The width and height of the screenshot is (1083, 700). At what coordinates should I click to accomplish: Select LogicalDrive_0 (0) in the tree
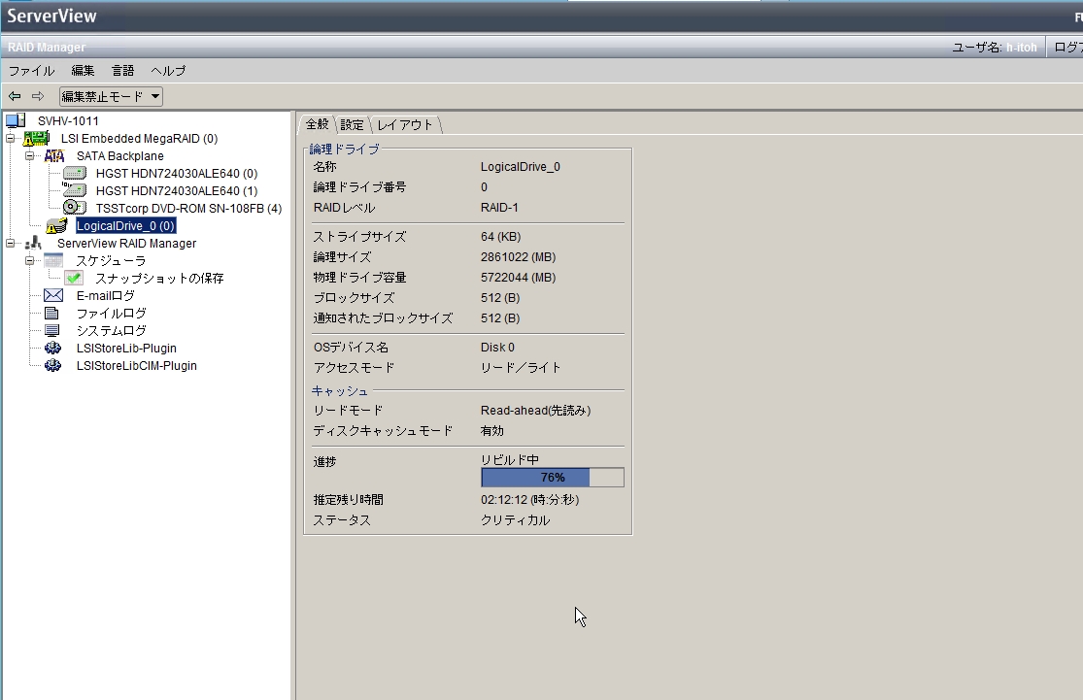(x=125, y=226)
